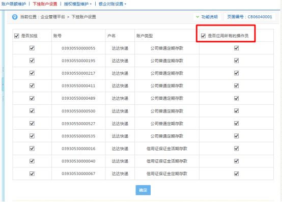Open the 账户限额维护 menu item
This screenshot has height=202, width=282.
pyautogui.click(x=14, y=4)
